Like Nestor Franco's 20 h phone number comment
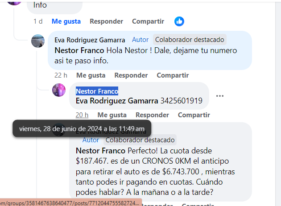The image size is (281, 206). 112,115
